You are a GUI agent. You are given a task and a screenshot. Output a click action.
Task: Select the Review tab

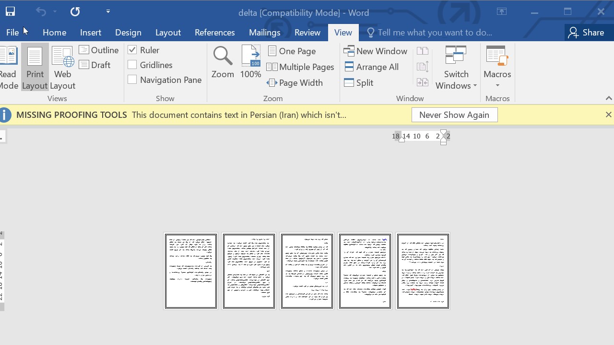click(307, 33)
